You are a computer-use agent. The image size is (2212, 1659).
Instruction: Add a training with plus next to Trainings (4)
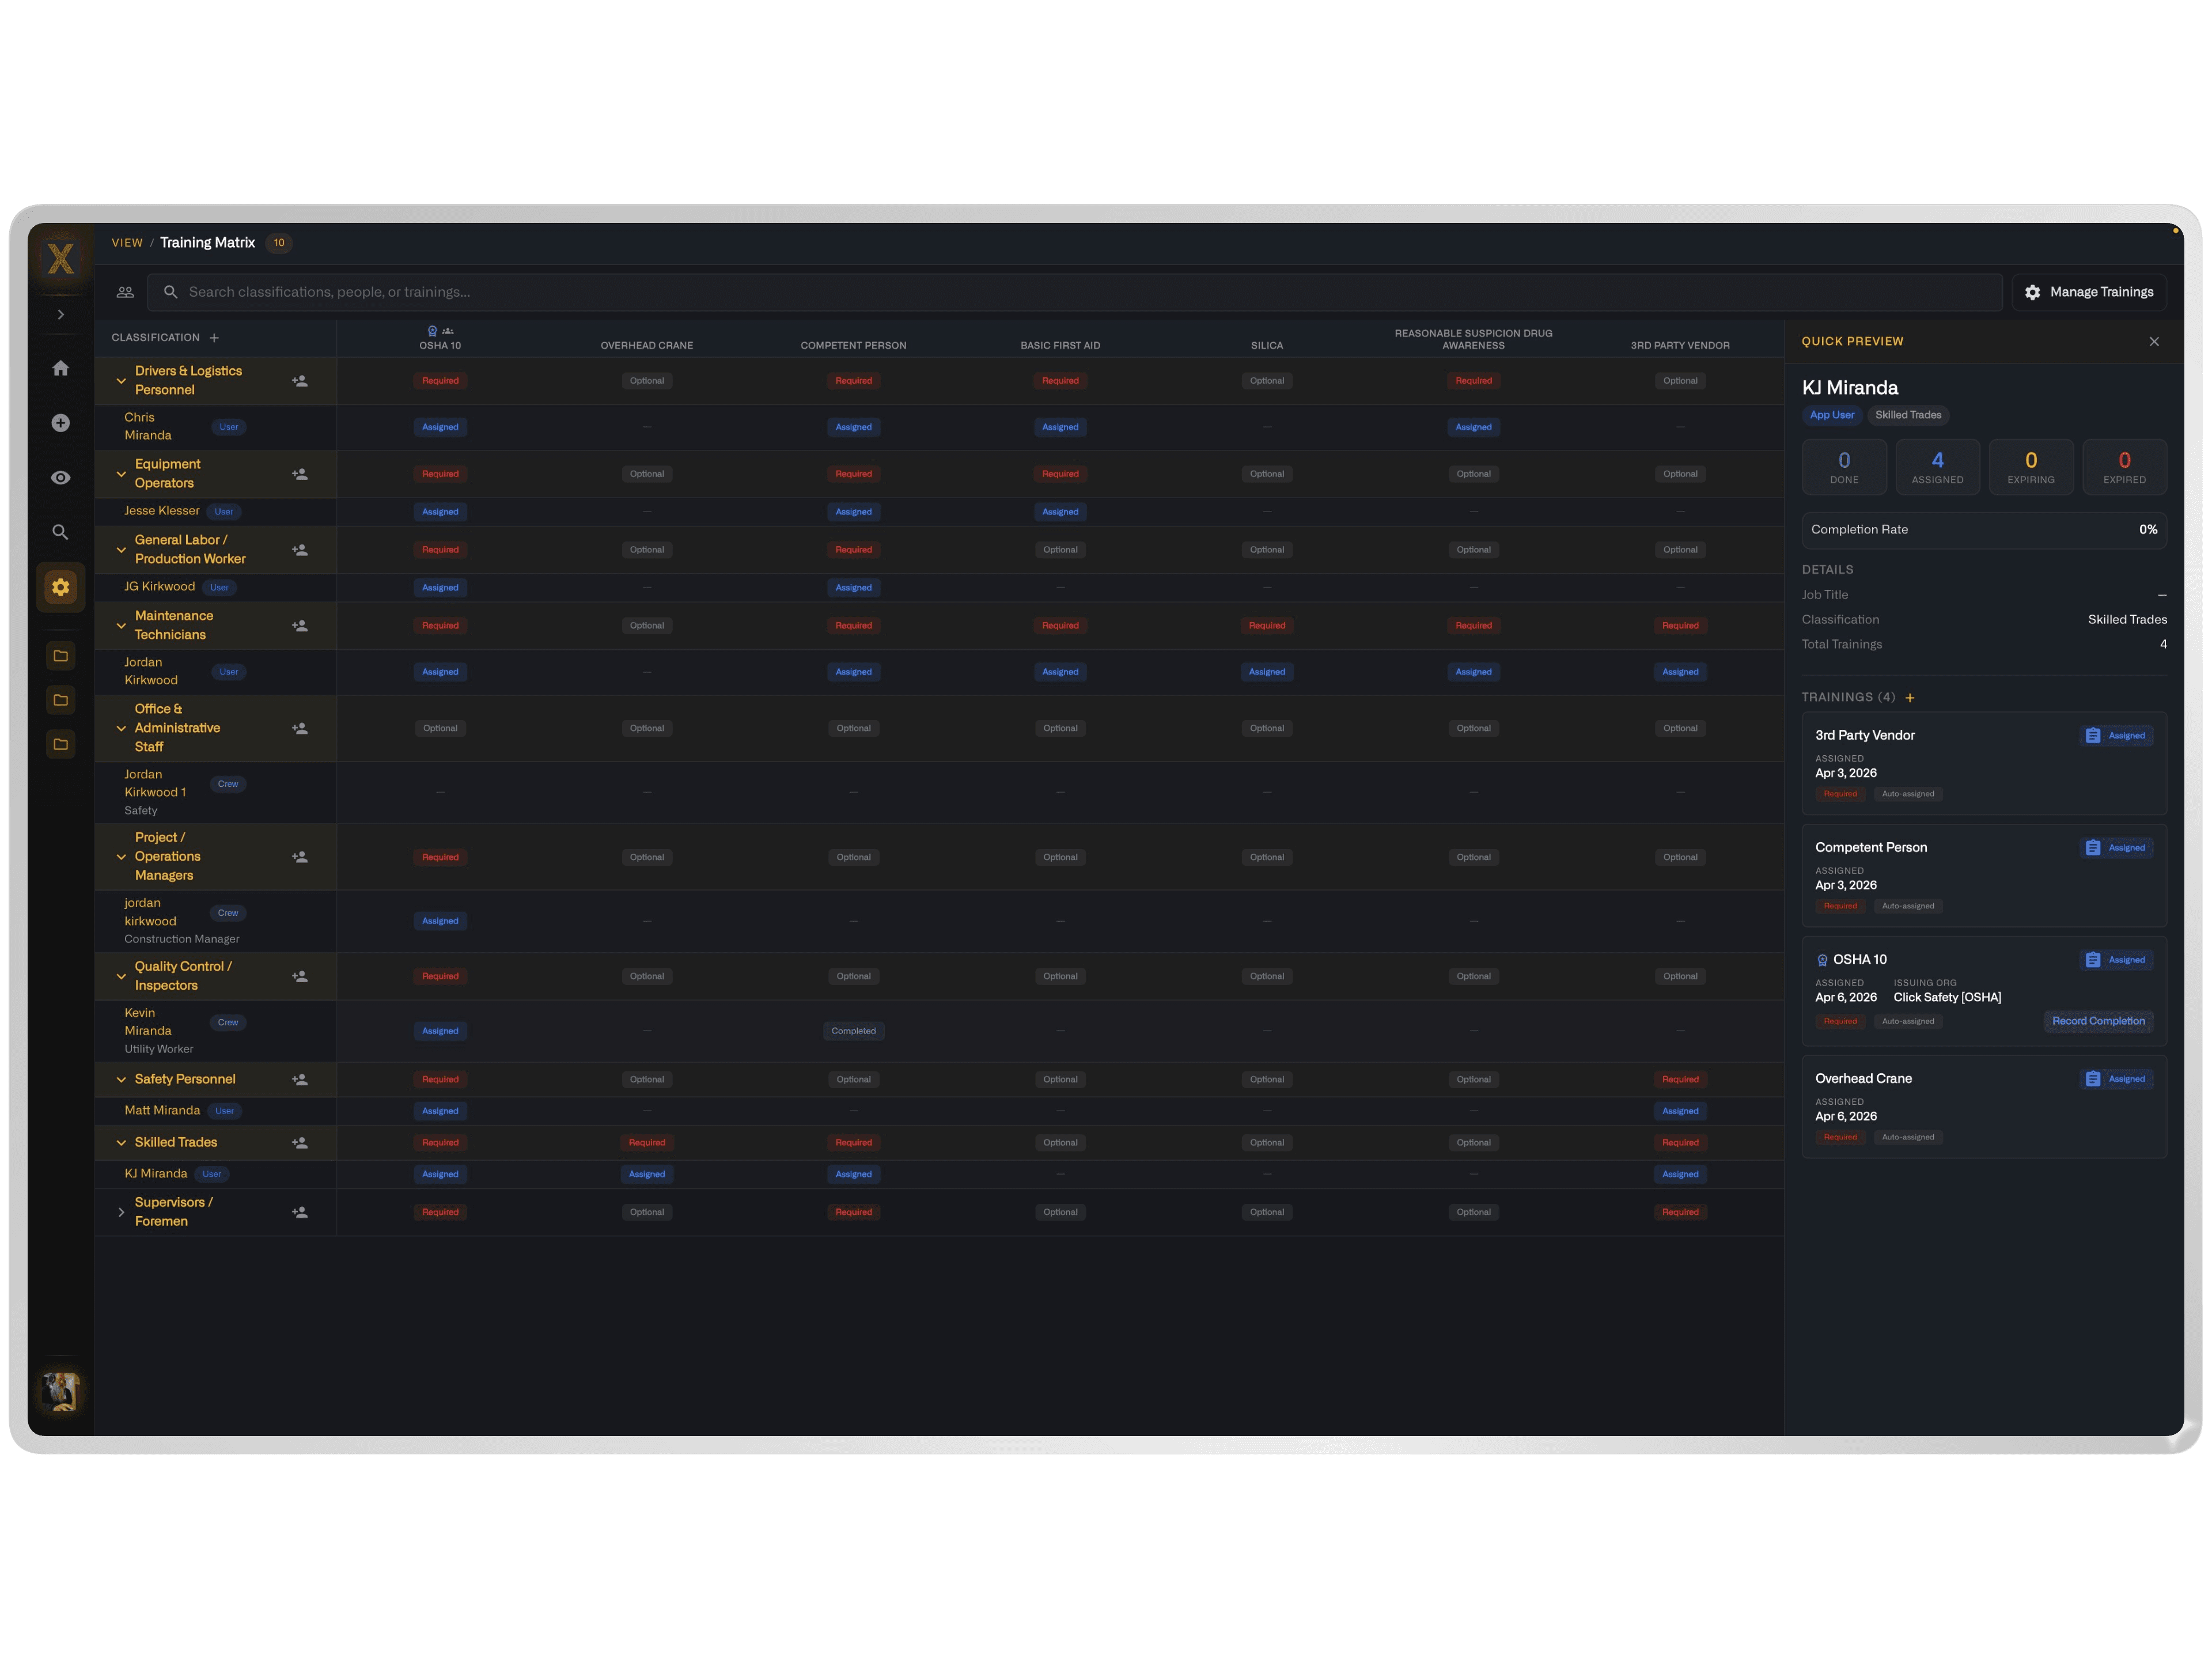pos(1910,698)
